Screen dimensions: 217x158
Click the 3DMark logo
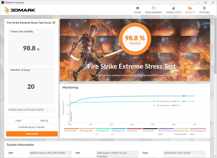(19, 10)
